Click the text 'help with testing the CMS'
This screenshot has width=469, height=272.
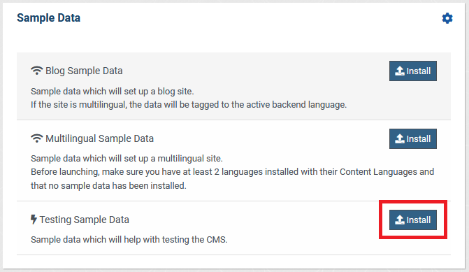[x=175, y=240]
